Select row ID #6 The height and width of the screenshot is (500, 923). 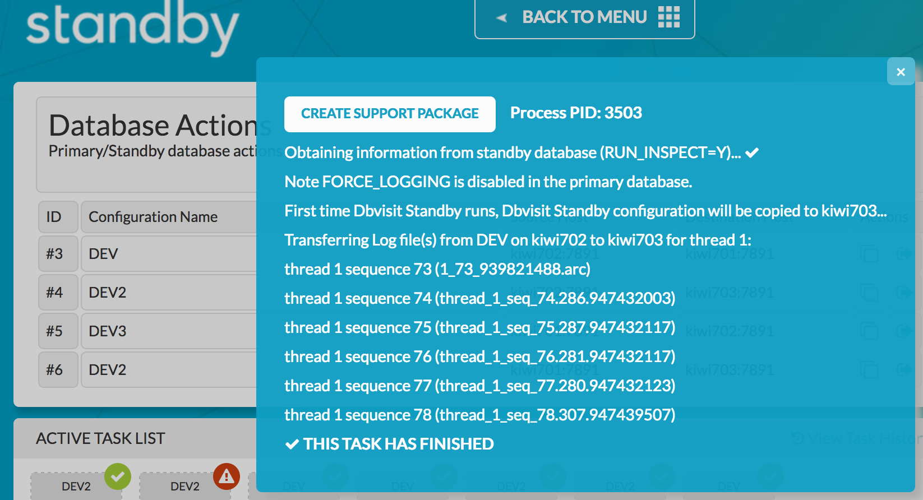pos(58,370)
